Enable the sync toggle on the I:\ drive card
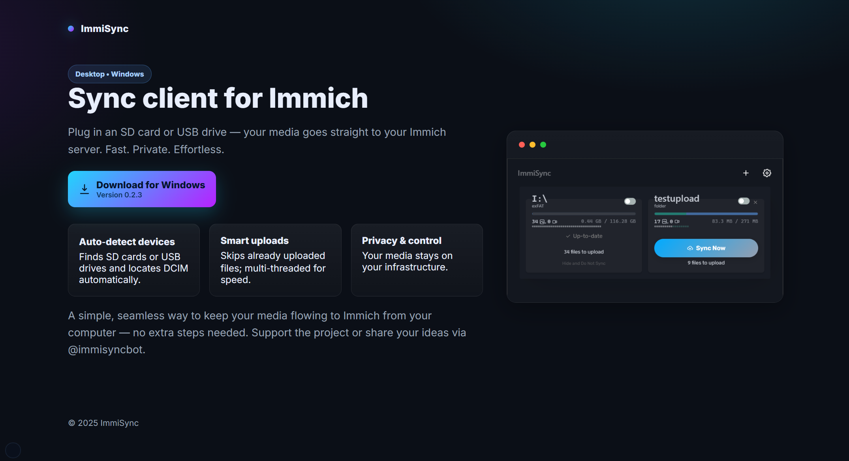Screen dimensions: 849x461 point(630,201)
